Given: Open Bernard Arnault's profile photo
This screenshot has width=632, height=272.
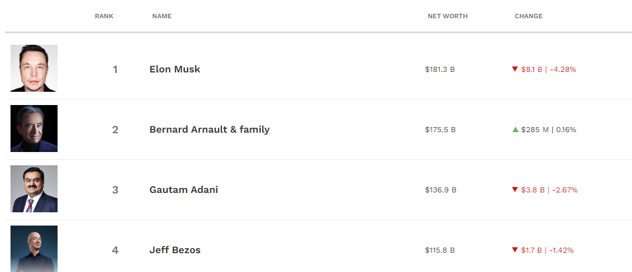Looking at the screenshot, I should click(34, 129).
